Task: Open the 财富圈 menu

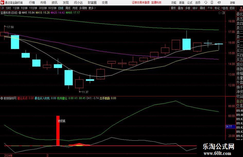Action: tap(92, 3)
